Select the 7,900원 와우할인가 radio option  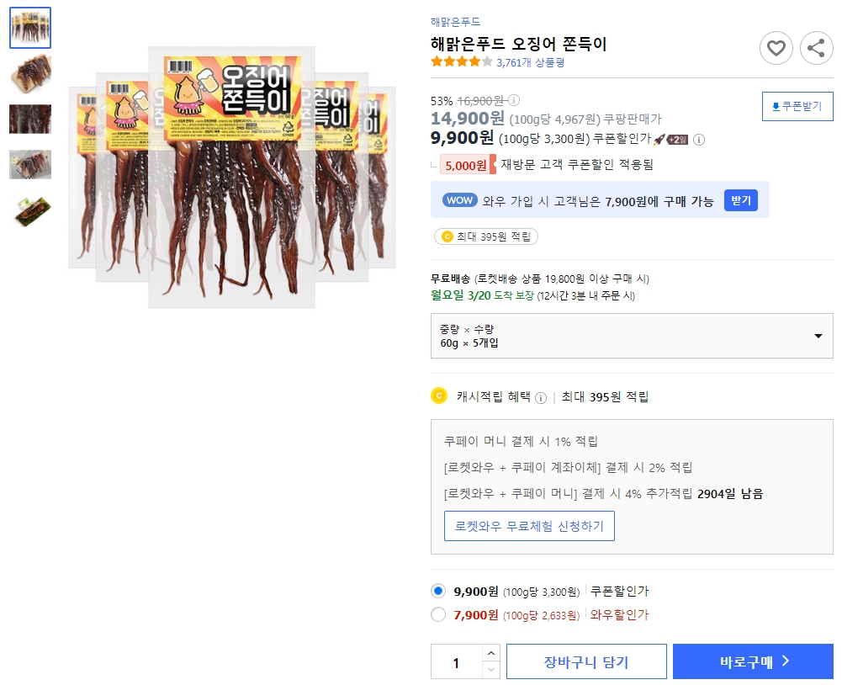pyautogui.click(x=439, y=615)
